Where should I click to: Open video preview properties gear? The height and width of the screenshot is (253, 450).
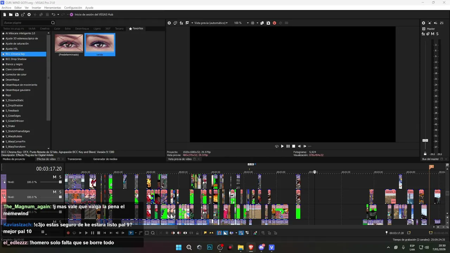click(169, 23)
